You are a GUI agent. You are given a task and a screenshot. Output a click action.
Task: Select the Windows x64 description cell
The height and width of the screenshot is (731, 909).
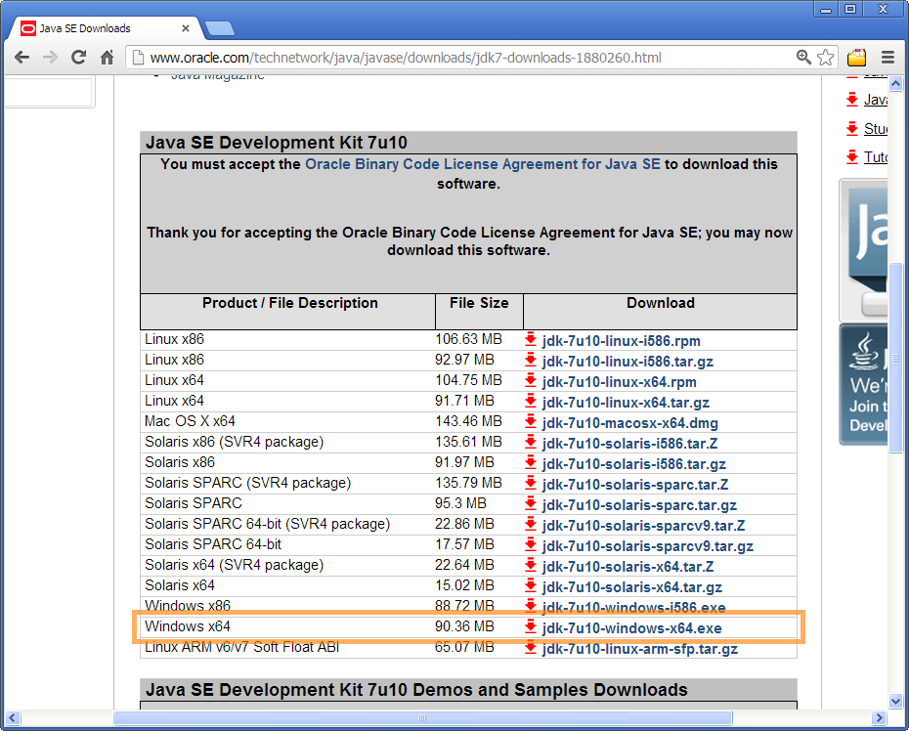point(287,626)
